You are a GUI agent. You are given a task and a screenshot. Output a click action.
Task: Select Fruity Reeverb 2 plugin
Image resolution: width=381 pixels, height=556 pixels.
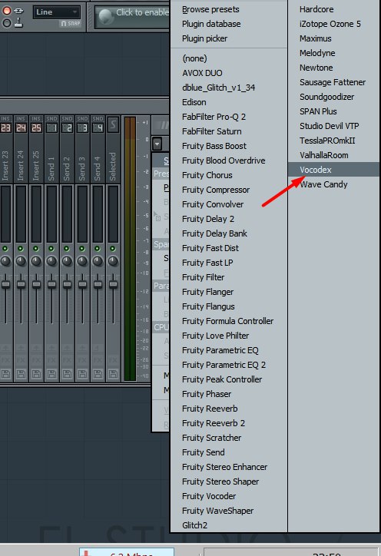tap(228, 423)
